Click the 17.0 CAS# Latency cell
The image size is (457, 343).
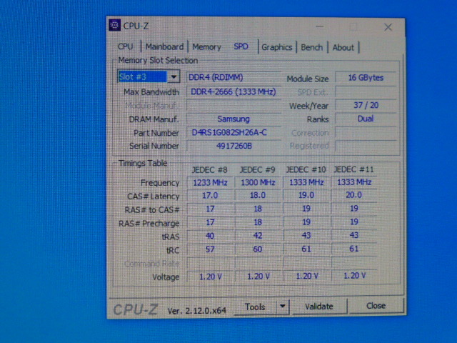210,195
